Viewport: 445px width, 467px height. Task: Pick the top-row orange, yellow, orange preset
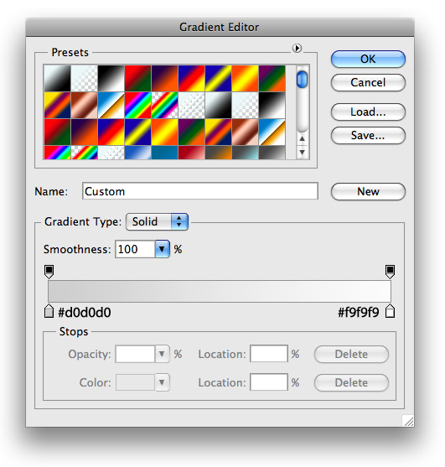245,78
